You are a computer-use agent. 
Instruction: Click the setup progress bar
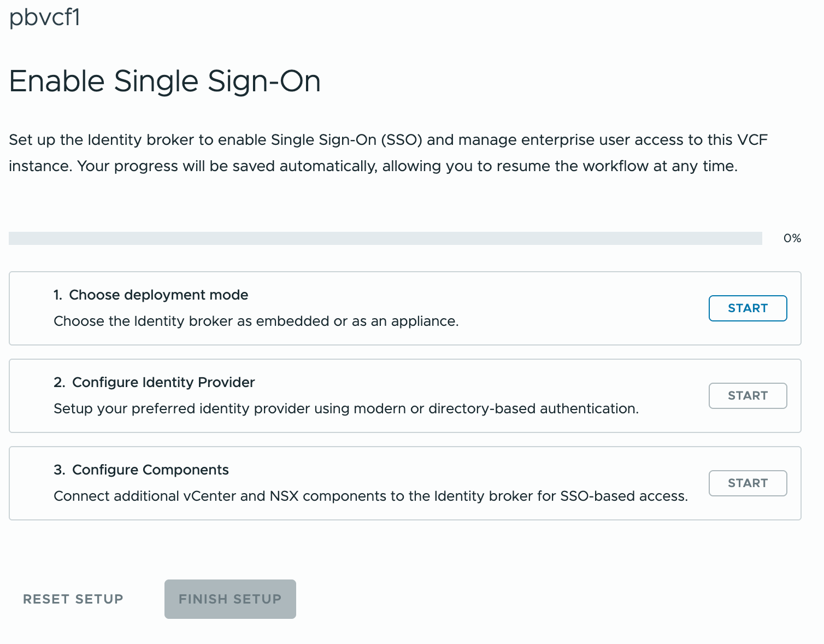(x=385, y=238)
